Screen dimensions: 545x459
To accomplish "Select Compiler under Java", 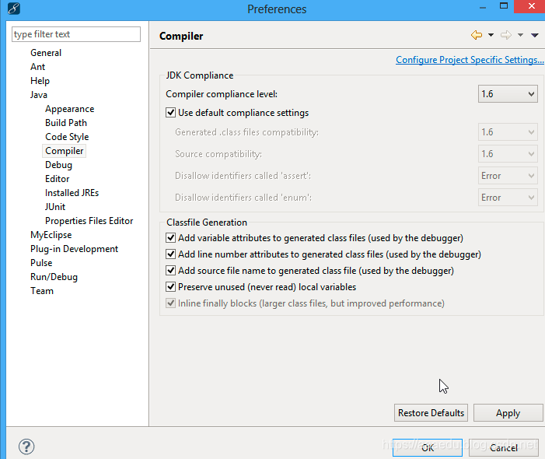I will pos(64,151).
